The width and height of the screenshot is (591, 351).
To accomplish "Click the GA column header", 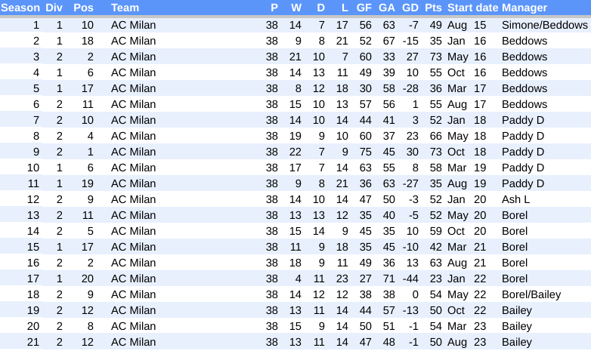I will click(x=387, y=8).
